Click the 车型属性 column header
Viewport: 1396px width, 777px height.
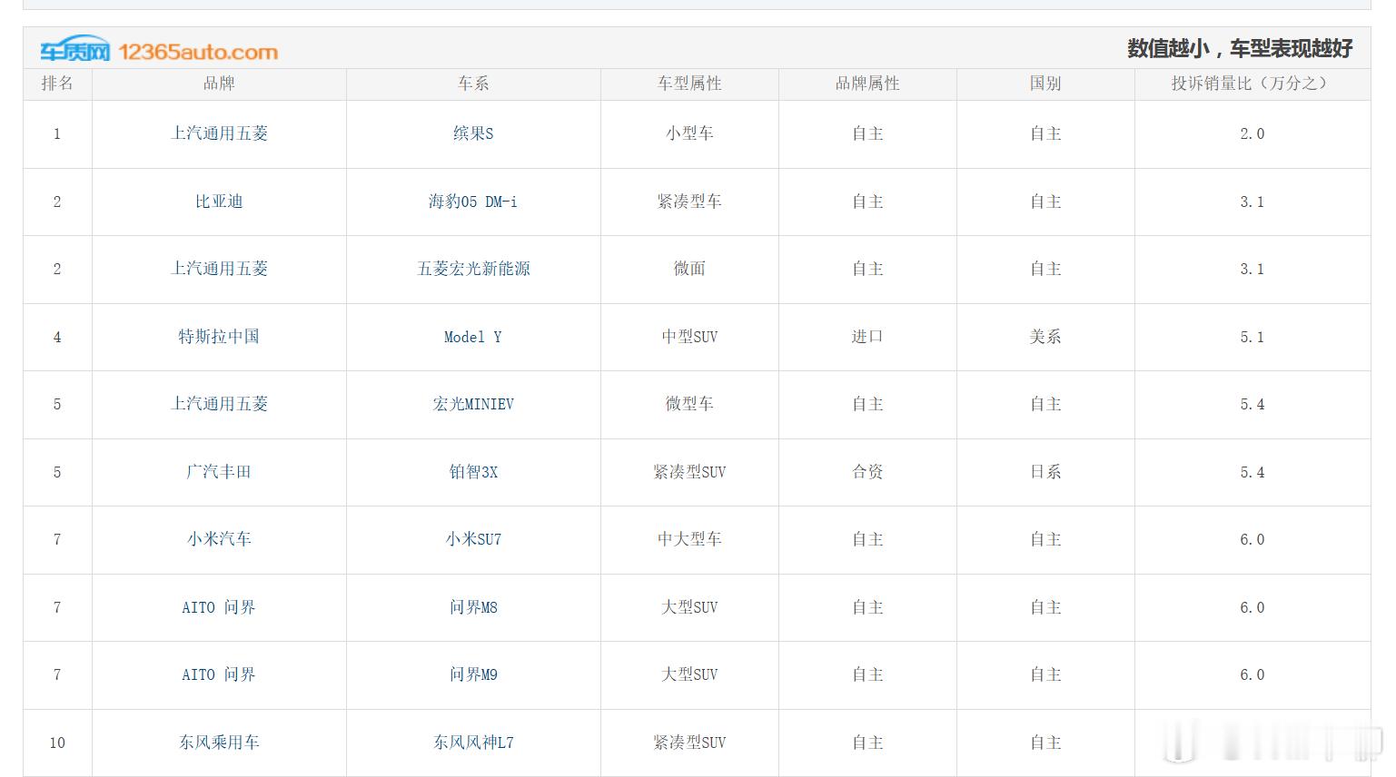click(x=689, y=84)
